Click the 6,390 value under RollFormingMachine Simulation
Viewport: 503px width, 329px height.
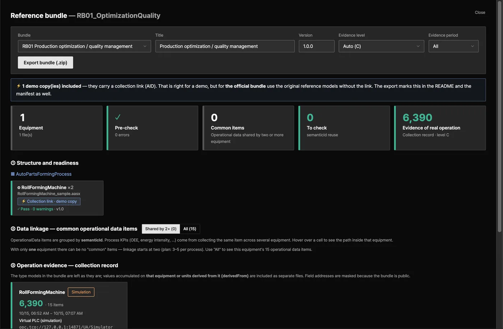31,304
